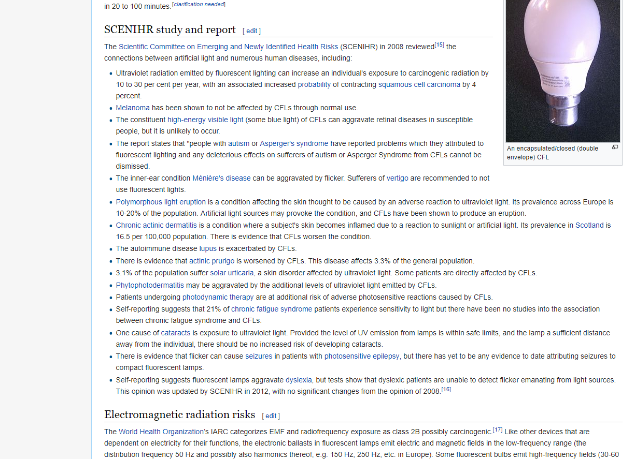Viewport: 635px width, 459px height.
Task: Open the dyslexia article
Action: click(299, 380)
